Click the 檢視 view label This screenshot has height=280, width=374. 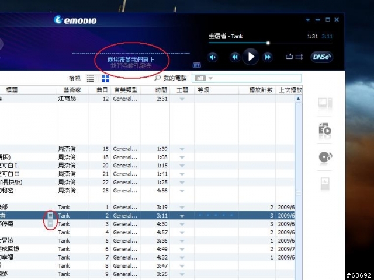click(75, 78)
